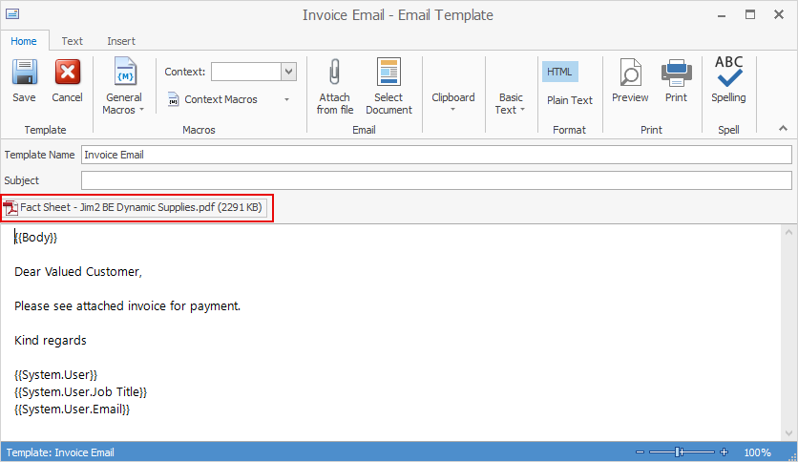Viewport: 798px width, 462px height.
Task: Attach a file using paperclip icon
Action: tap(334, 86)
